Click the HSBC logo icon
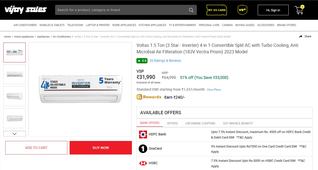Image resolution: width=318 pixels, height=170 pixels. (143, 163)
